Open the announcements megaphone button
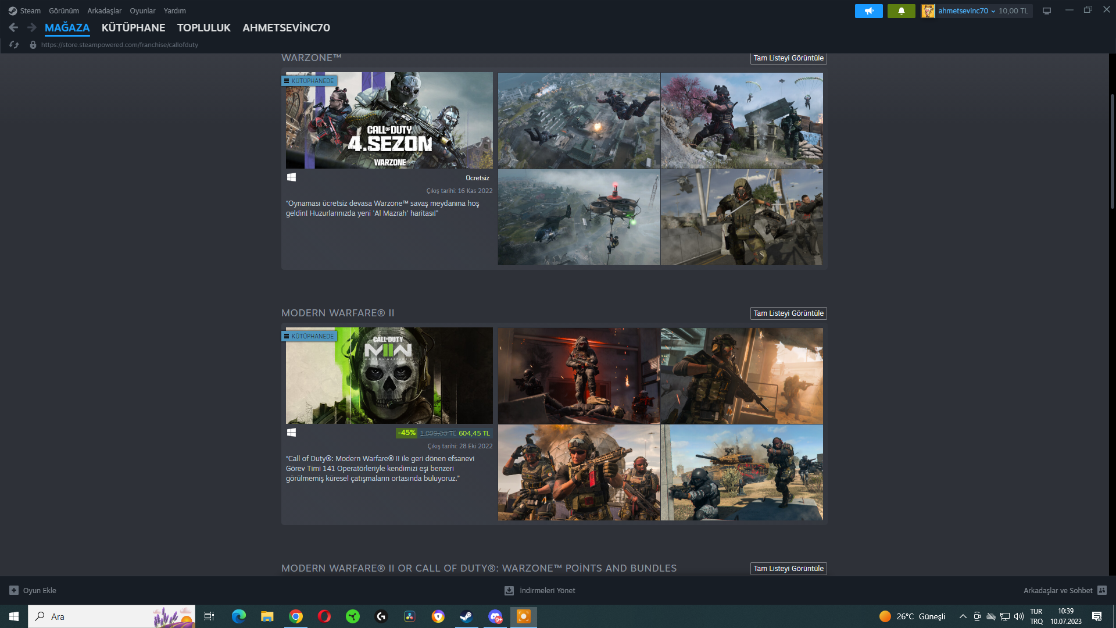The height and width of the screenshot is (628, 1116). (868, 11)
